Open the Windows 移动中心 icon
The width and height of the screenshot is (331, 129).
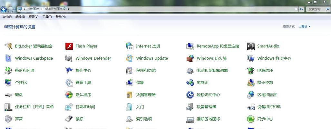pyautogui.click(x=251, y=58)
